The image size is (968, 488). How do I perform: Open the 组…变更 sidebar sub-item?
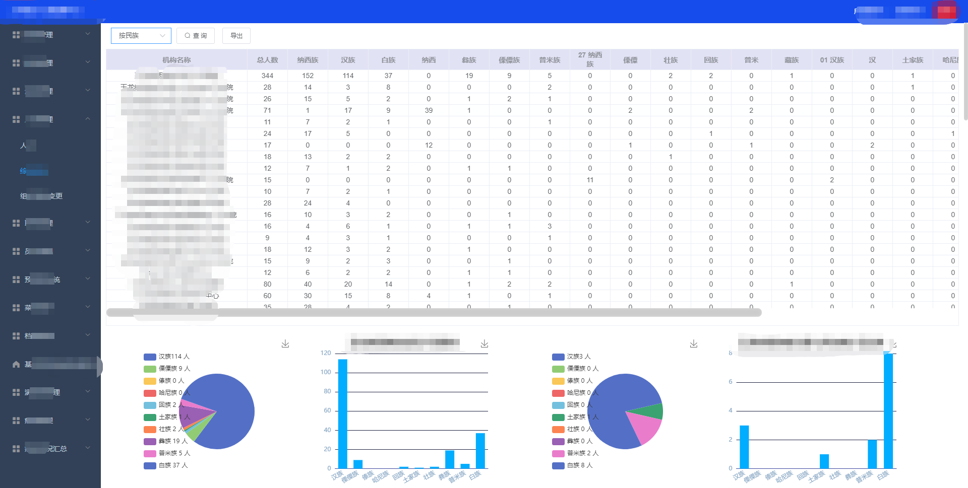(x=41, y=196)
